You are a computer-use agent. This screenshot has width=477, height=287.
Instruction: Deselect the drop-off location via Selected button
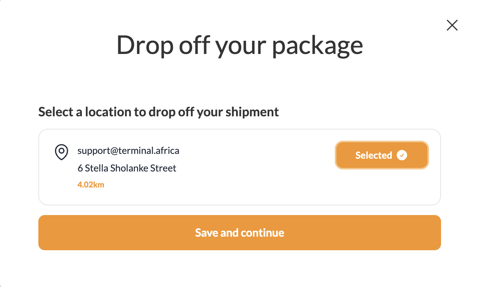(382, 155)
